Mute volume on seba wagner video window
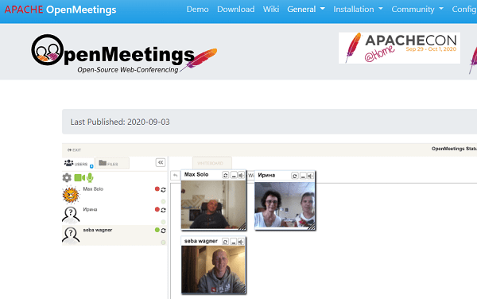The width and height of the screenshot is (477, 299). [241, 242]
